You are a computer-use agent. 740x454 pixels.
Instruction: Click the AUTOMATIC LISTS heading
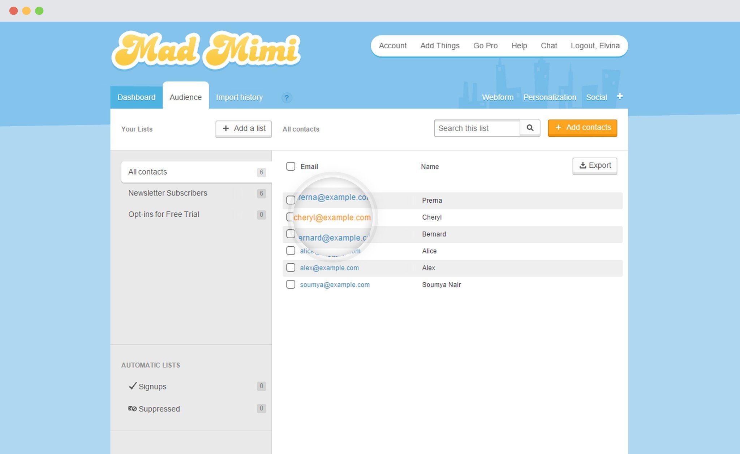tap(151, 365)
